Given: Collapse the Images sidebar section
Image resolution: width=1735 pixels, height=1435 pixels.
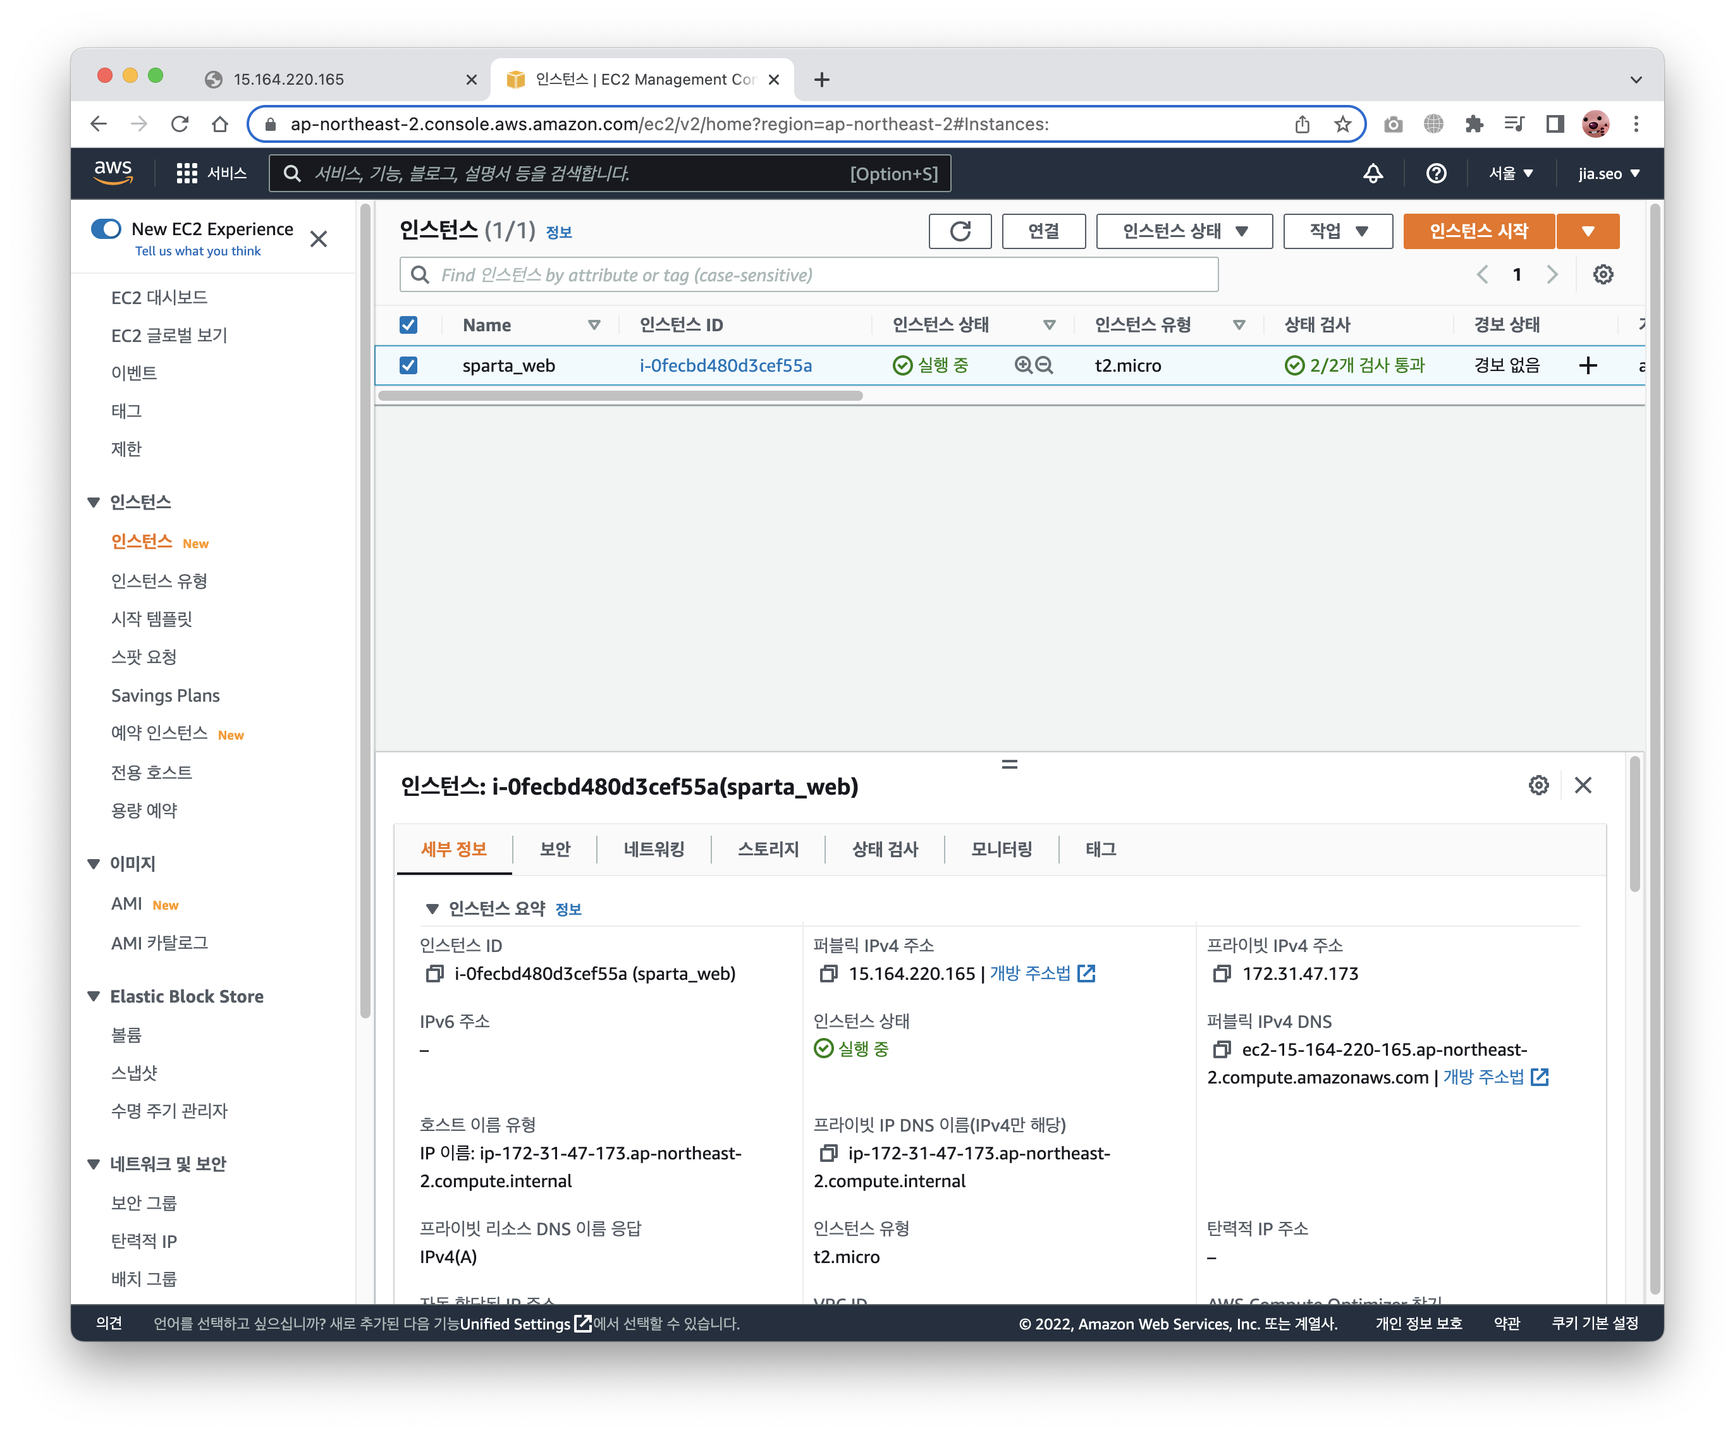Looking at the screenshot, I should point(94,864).
